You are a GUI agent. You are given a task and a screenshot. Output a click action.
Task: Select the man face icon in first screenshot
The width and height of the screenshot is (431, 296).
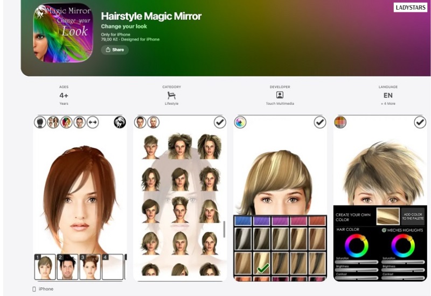pyautogui.click(x=80, y=122)
